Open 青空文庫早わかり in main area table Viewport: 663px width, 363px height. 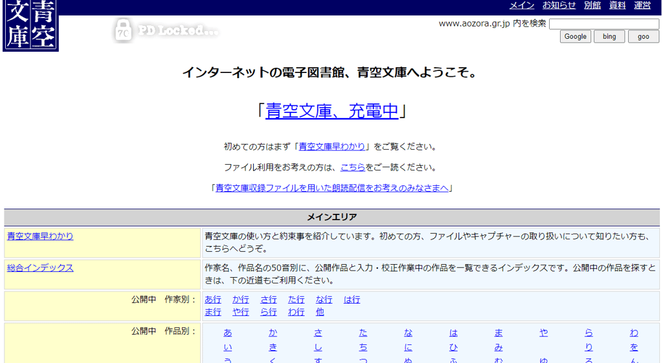[40, 236]
